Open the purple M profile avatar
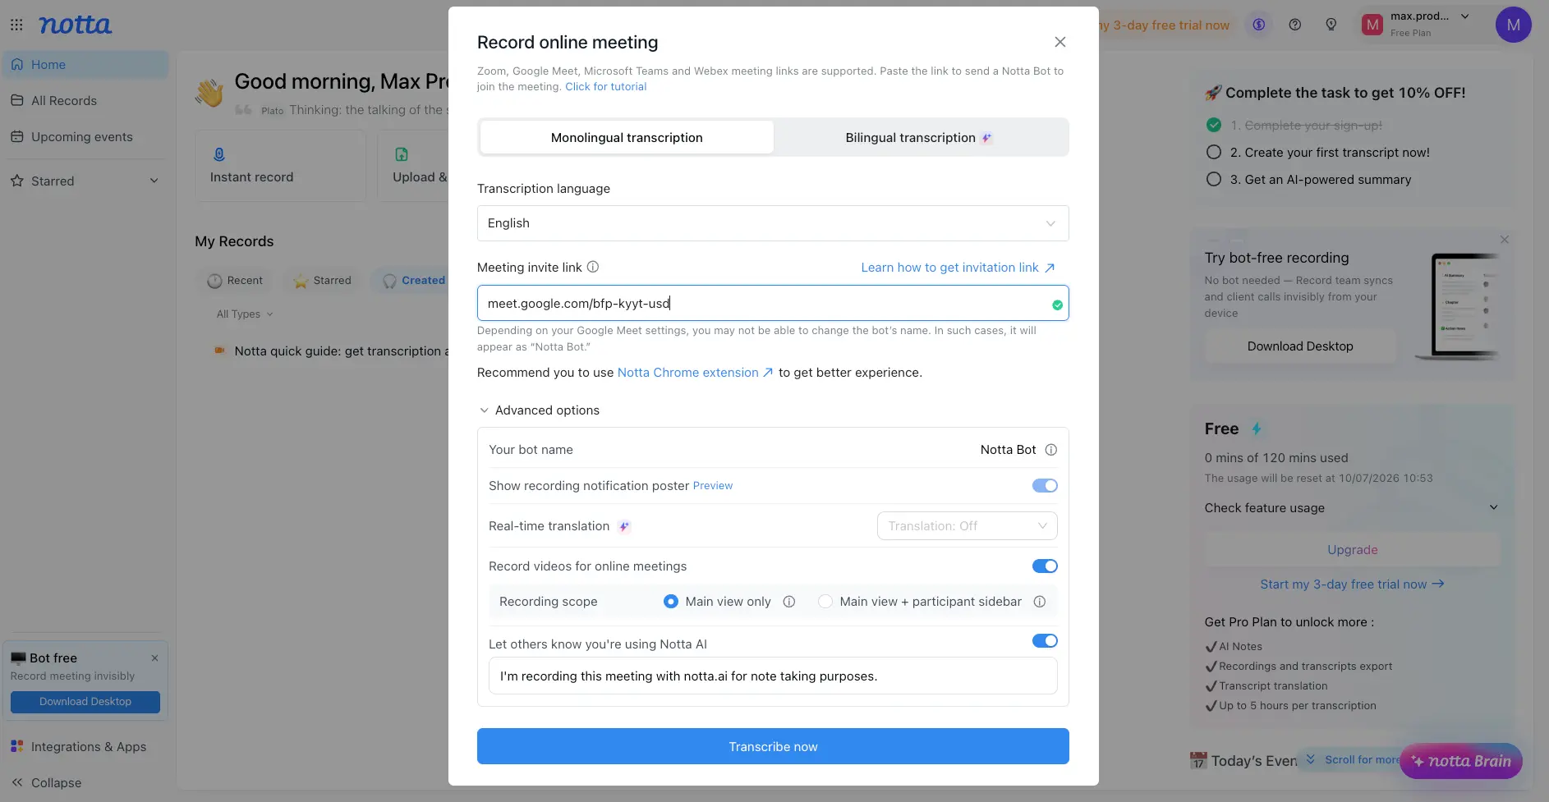Screen dimensions: 1549x802 (1514, 25)
